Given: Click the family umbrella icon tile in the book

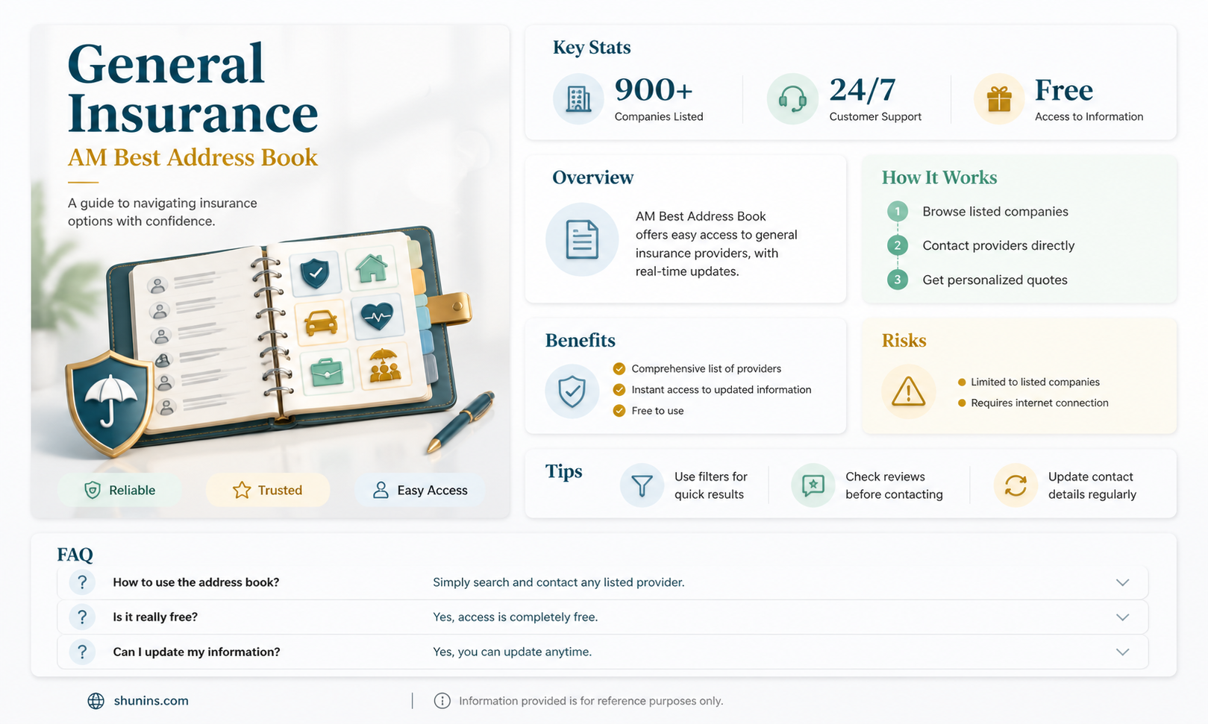Looking at the screenshot, I should [x=384, y=365].
